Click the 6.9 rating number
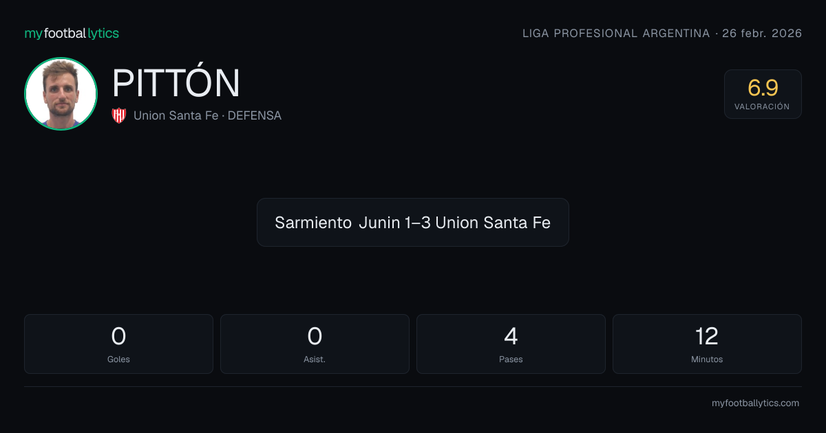826x433 pixels. [x=763, y=88]
